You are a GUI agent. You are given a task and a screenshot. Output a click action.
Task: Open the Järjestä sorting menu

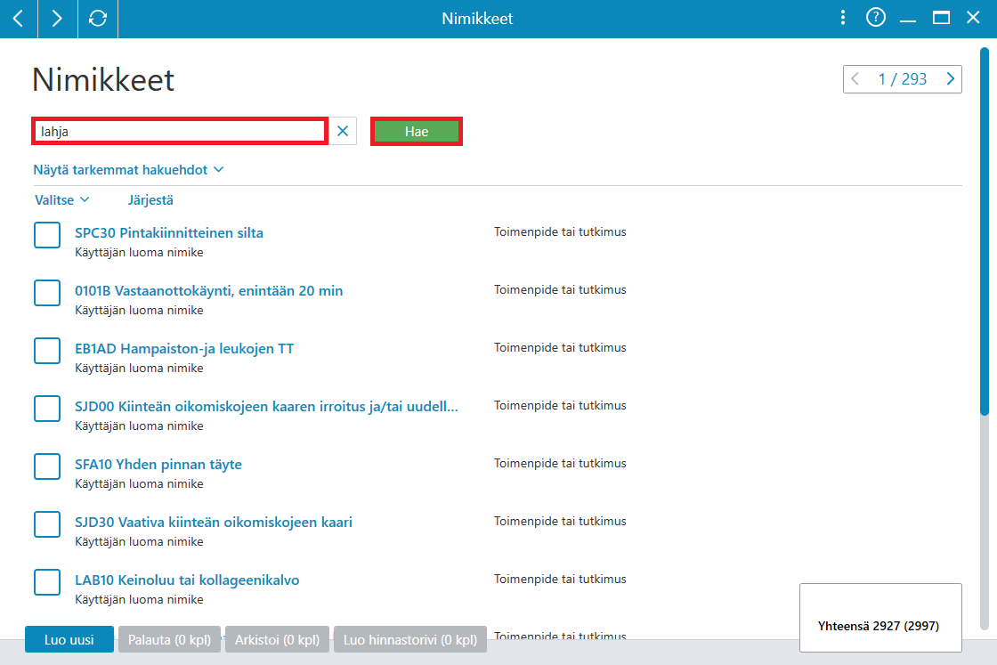[150, 200]
